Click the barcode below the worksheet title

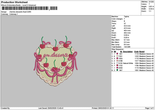click(29, 8)
